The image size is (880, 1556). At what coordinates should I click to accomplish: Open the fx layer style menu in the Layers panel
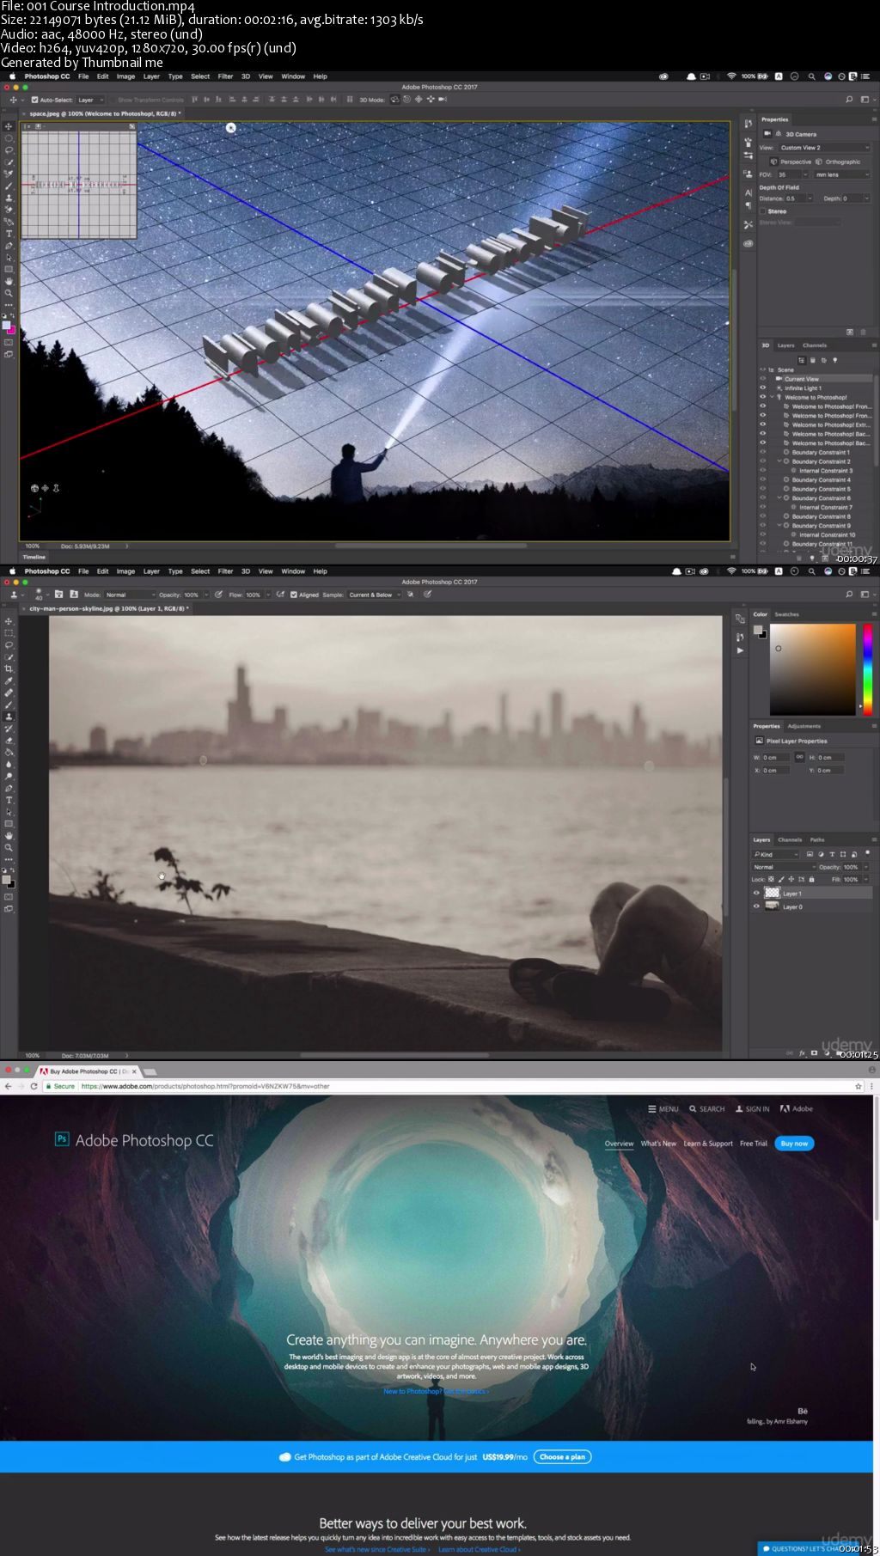point(803,1053)
